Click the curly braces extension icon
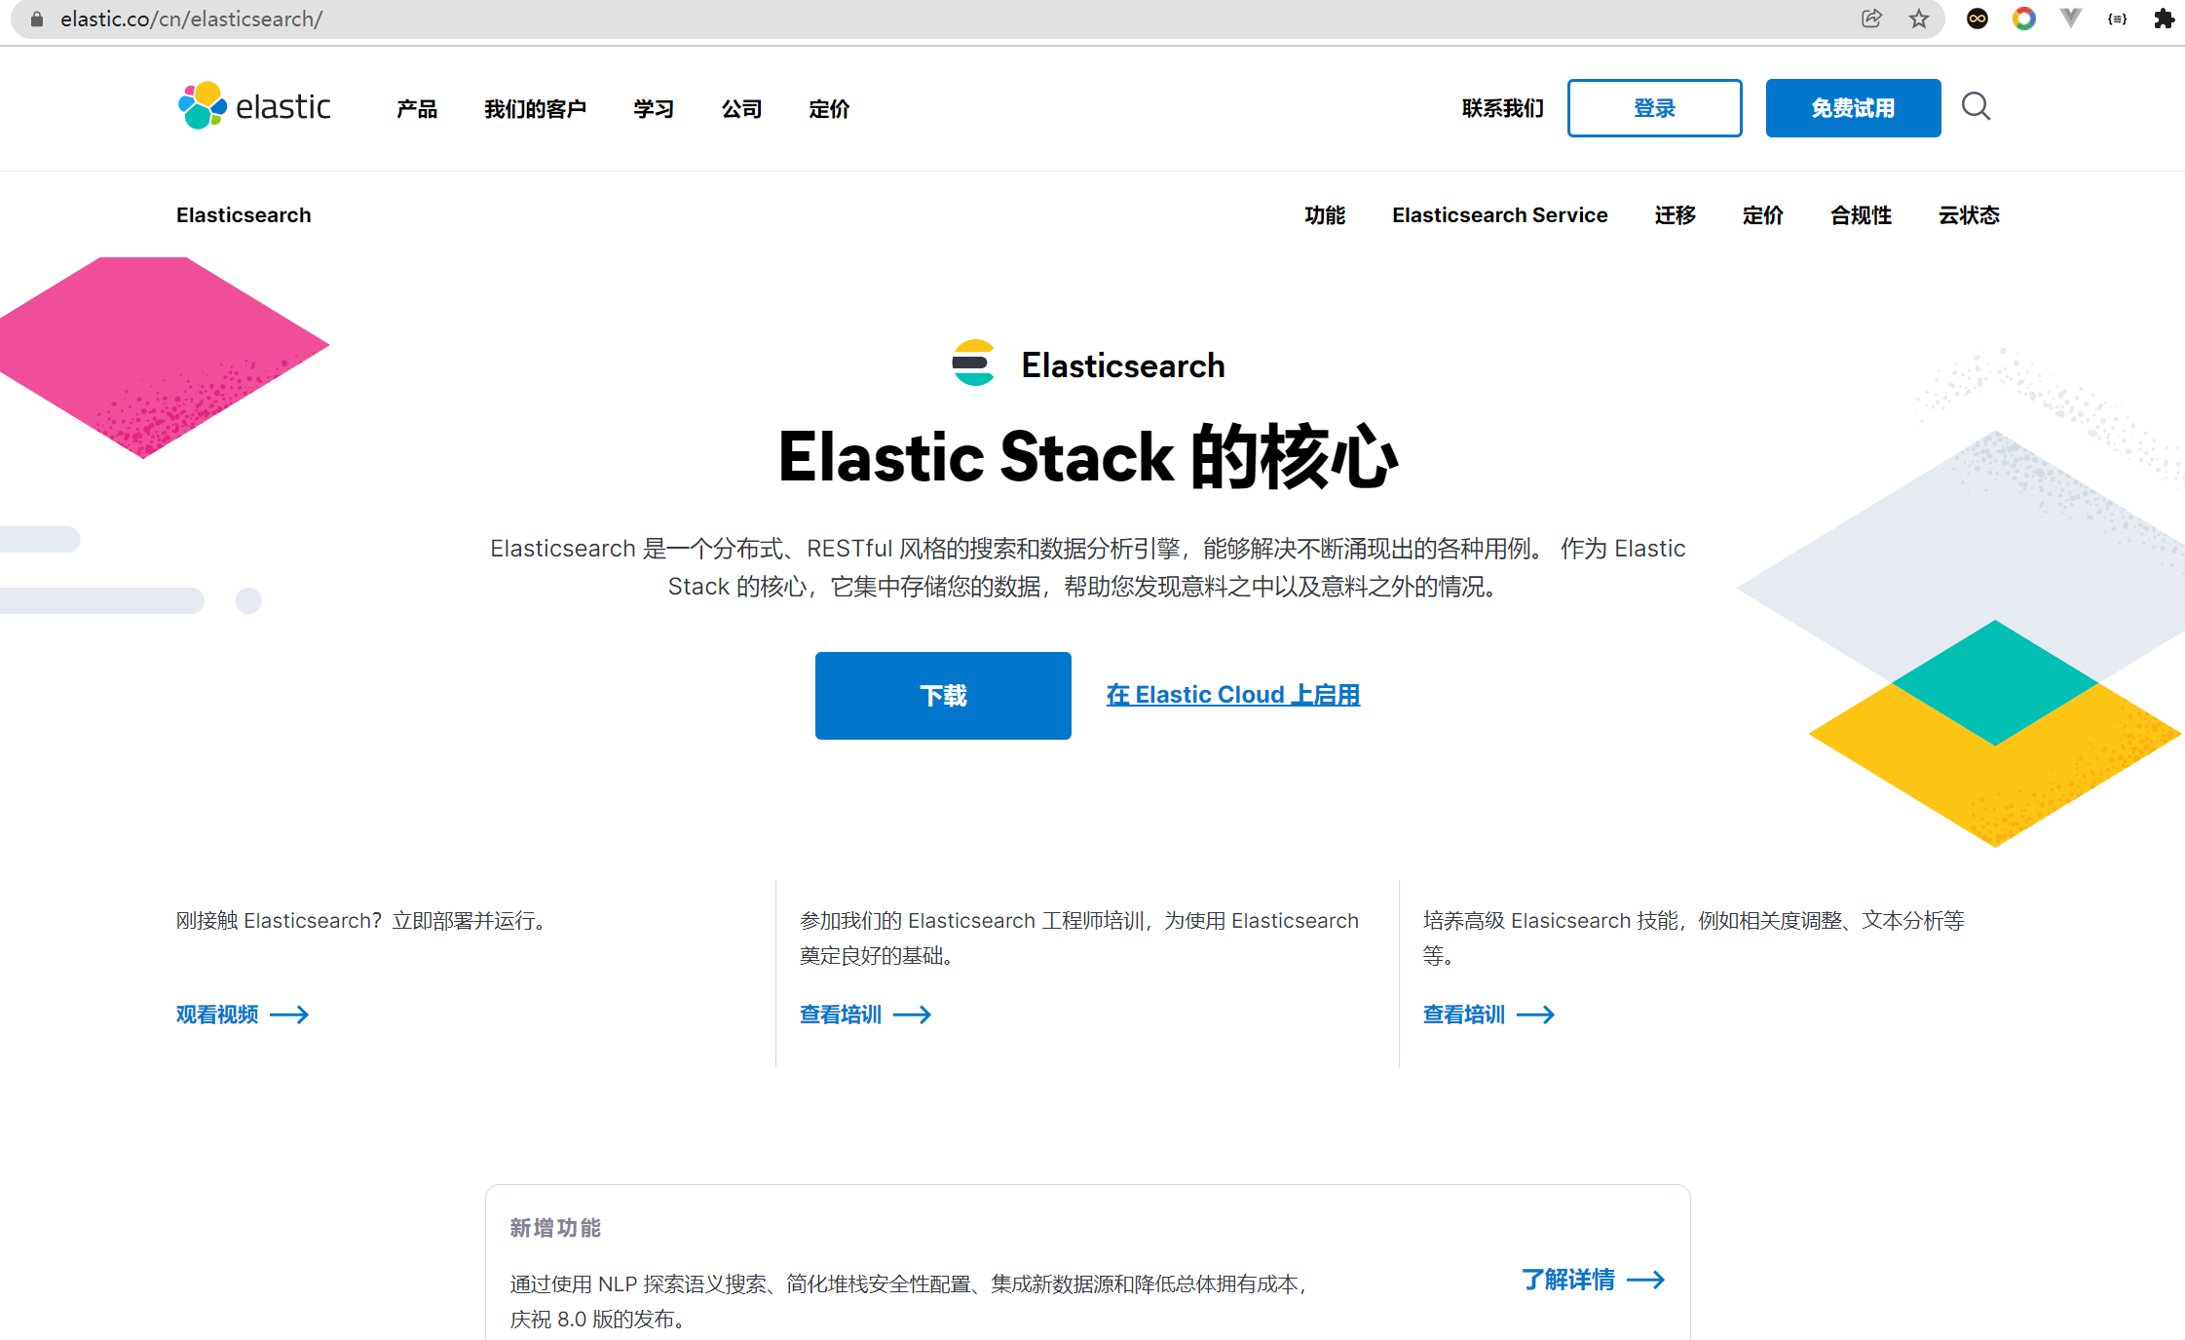The image size is (2185, 1340). (x=2117, y=19)
